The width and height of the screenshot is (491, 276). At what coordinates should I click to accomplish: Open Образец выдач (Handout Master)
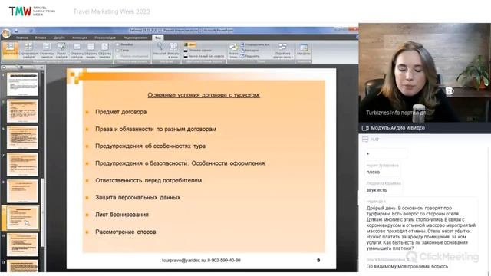pos(91,50)
